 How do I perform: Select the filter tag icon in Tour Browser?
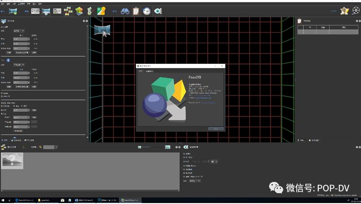[x=40, y=147]
